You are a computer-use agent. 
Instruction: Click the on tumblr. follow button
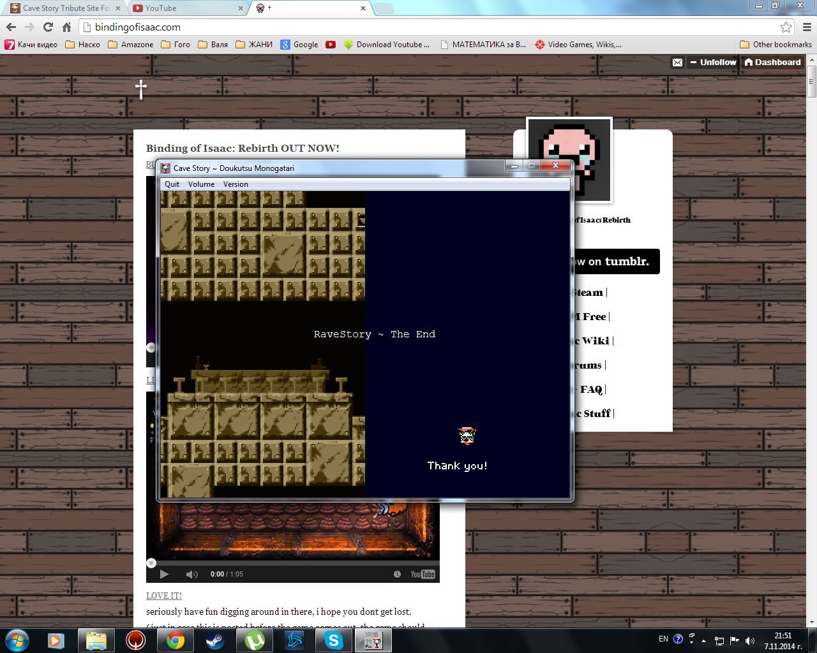click(x=616, y=261)
